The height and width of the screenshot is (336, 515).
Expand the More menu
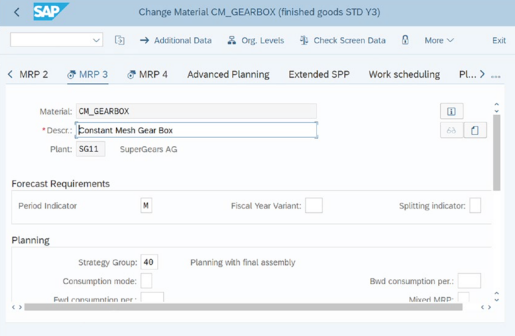(x=439, y=40)
